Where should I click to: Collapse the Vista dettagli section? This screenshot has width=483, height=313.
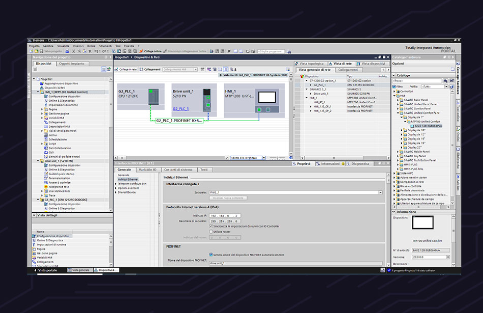coord(34,215)
